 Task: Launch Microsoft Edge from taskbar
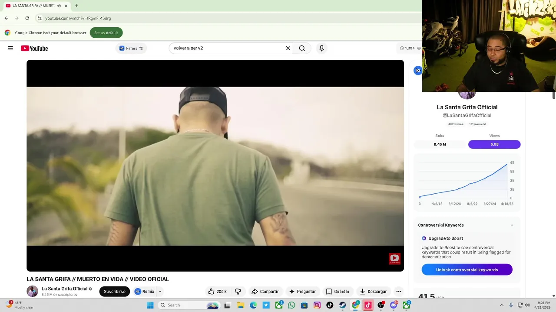[x=253, y=305]
